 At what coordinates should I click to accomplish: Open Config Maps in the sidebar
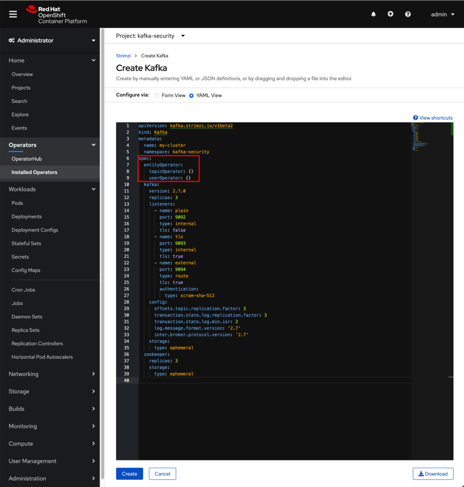click(x=26, y=270)
